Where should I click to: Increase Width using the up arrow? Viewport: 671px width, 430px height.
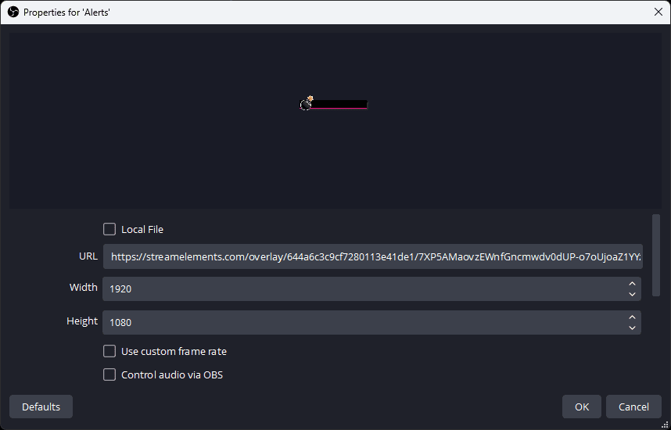[x=632, y=284]
